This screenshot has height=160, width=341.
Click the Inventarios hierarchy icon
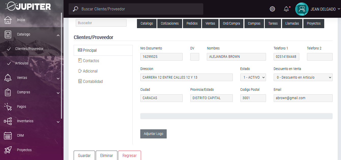[x=8, y=121]
